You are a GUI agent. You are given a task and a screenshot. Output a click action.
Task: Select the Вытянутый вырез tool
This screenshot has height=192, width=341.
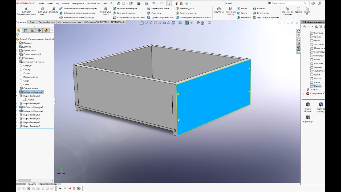[x=43, y=11]
